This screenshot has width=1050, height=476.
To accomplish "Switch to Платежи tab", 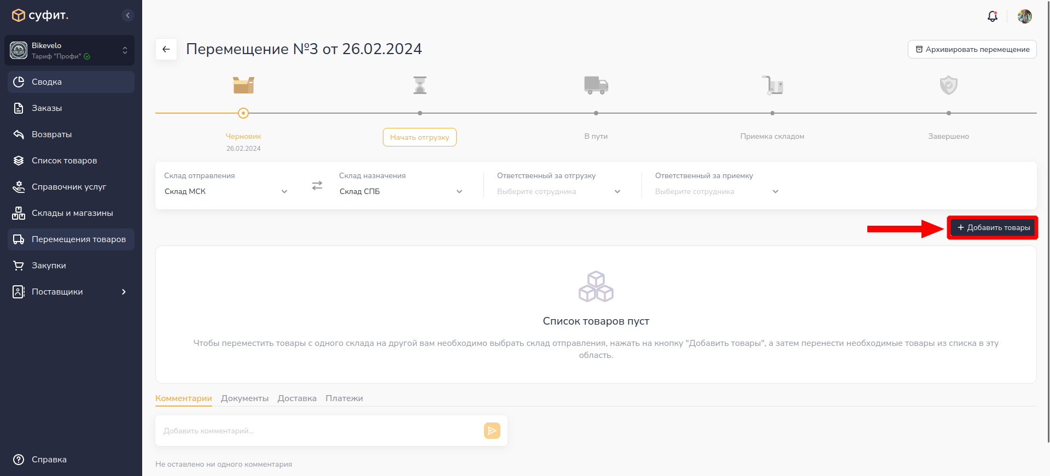I will (344, 398).
